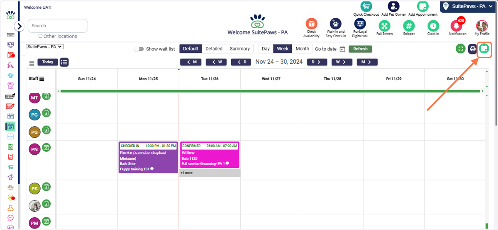The image size is (498, 230).
Task: Click SuitePaws paw logo in sidebar
Action: (11, 15)
